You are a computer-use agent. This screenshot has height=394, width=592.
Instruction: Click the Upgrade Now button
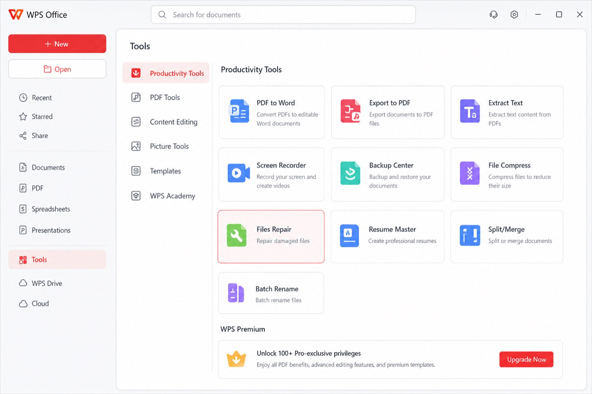526,359
